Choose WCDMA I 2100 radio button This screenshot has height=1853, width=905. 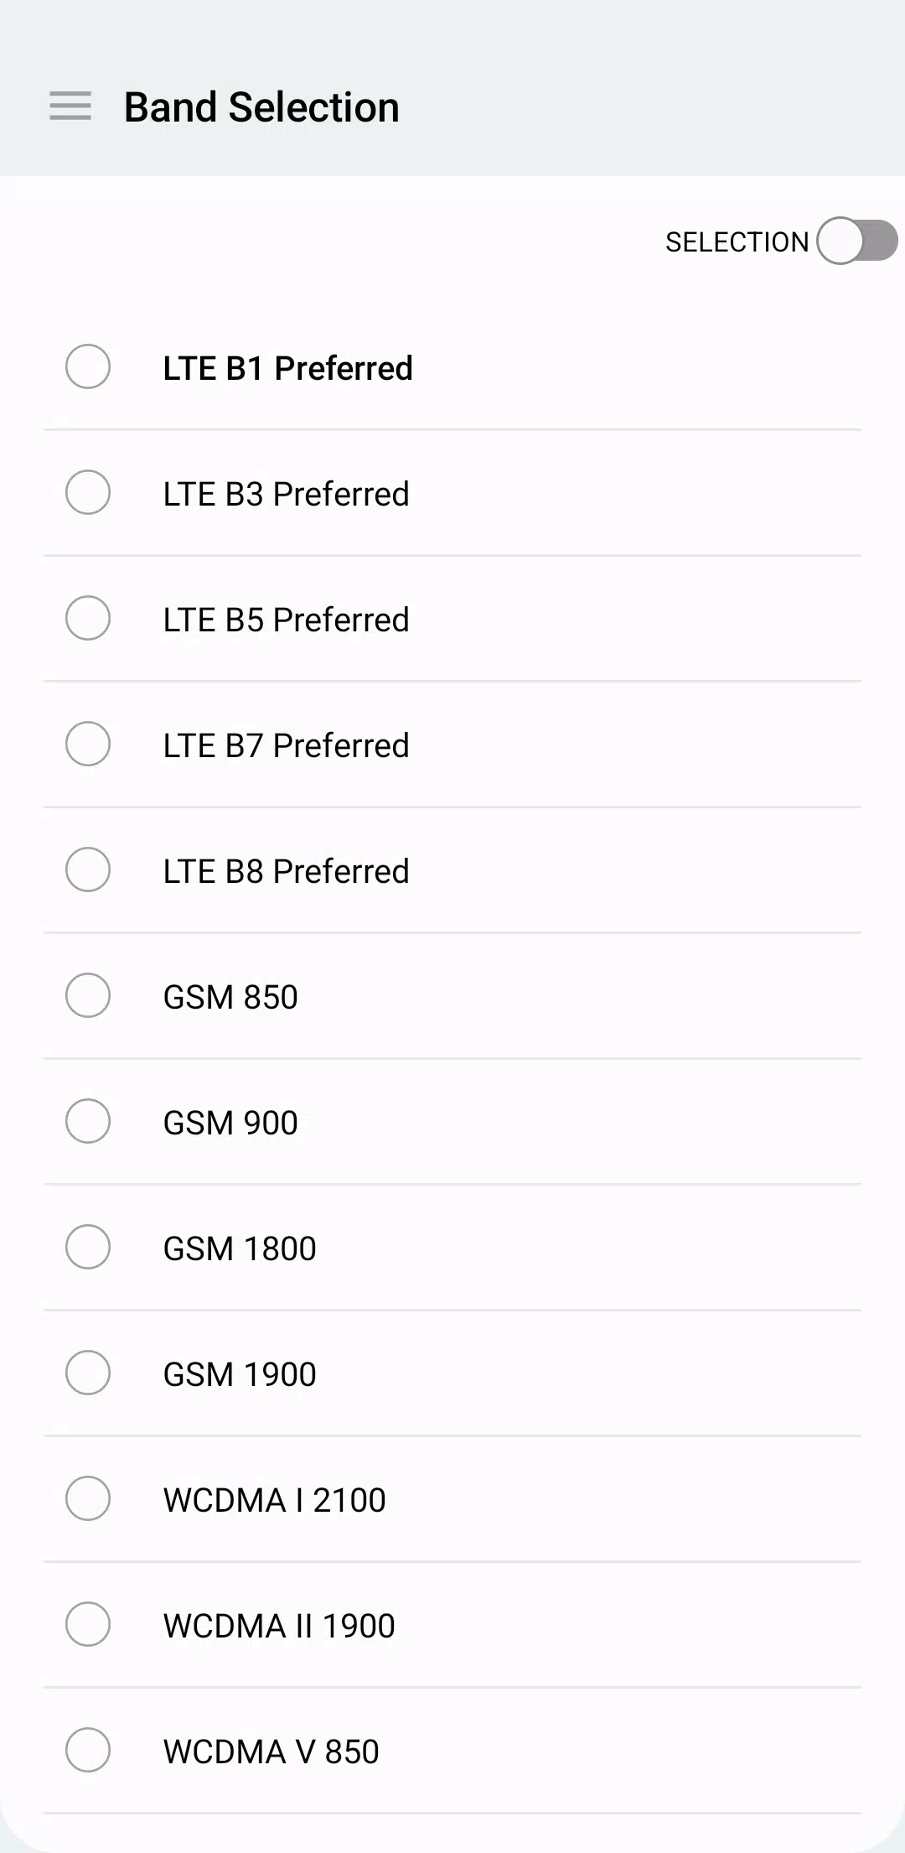pos(88,1498)
